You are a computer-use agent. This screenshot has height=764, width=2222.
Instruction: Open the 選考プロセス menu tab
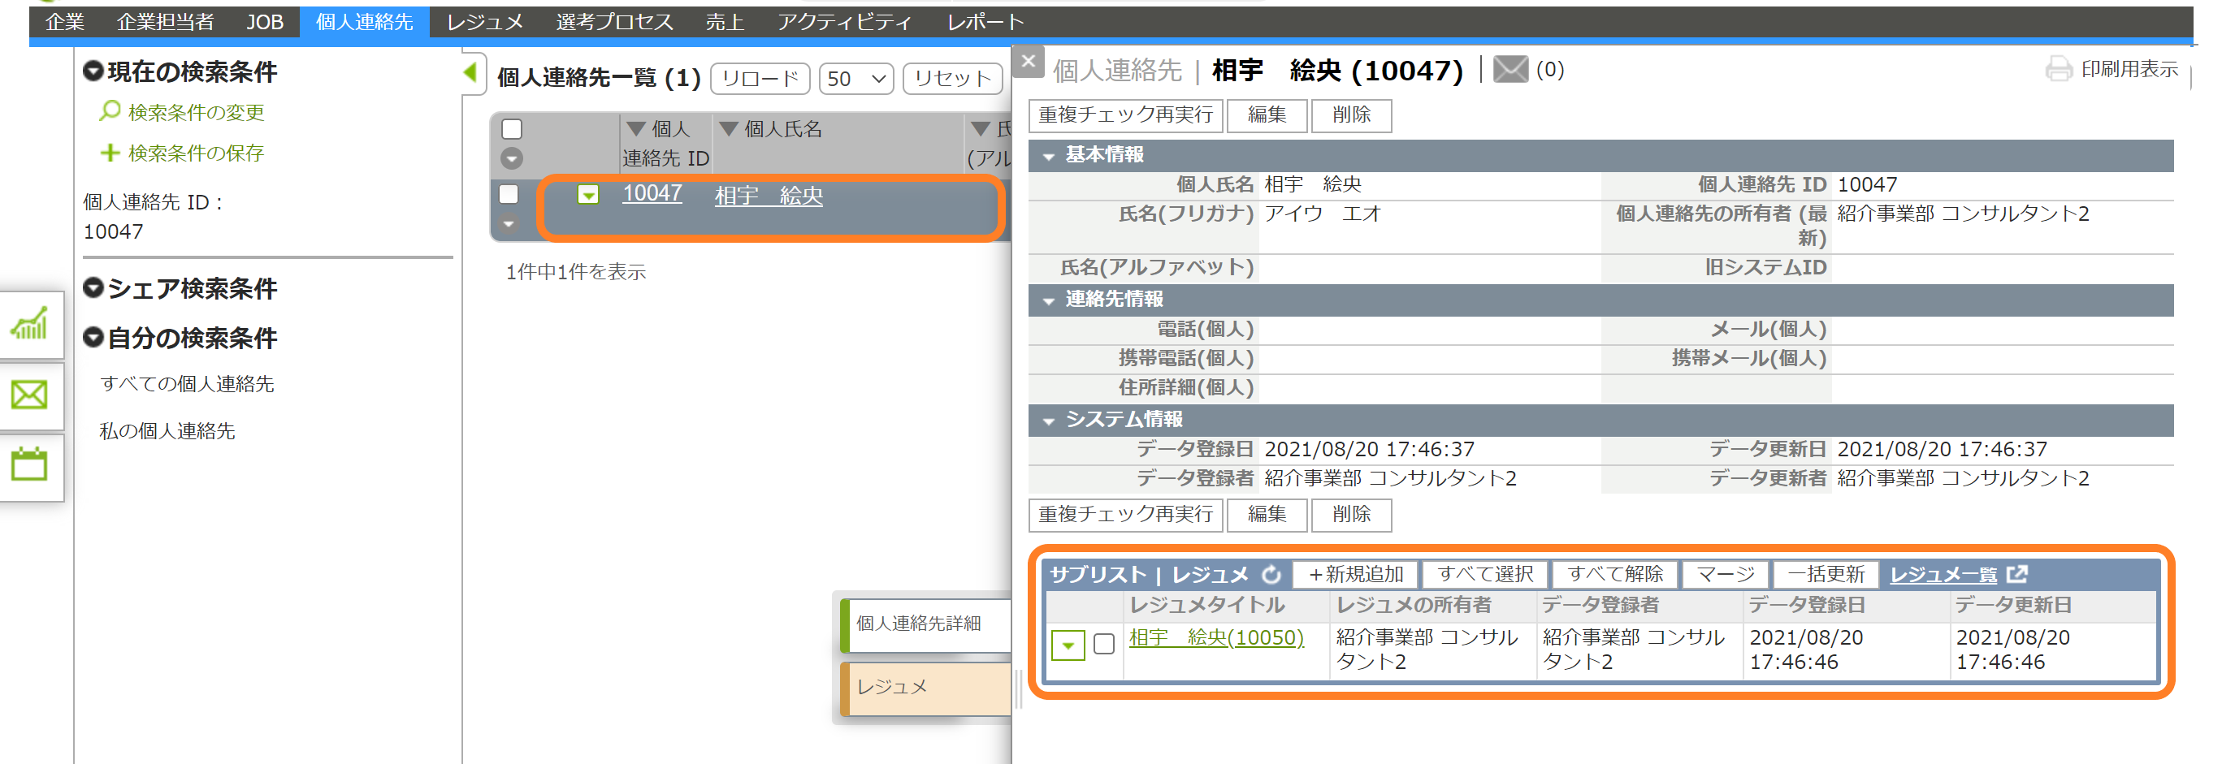point(614,22)
